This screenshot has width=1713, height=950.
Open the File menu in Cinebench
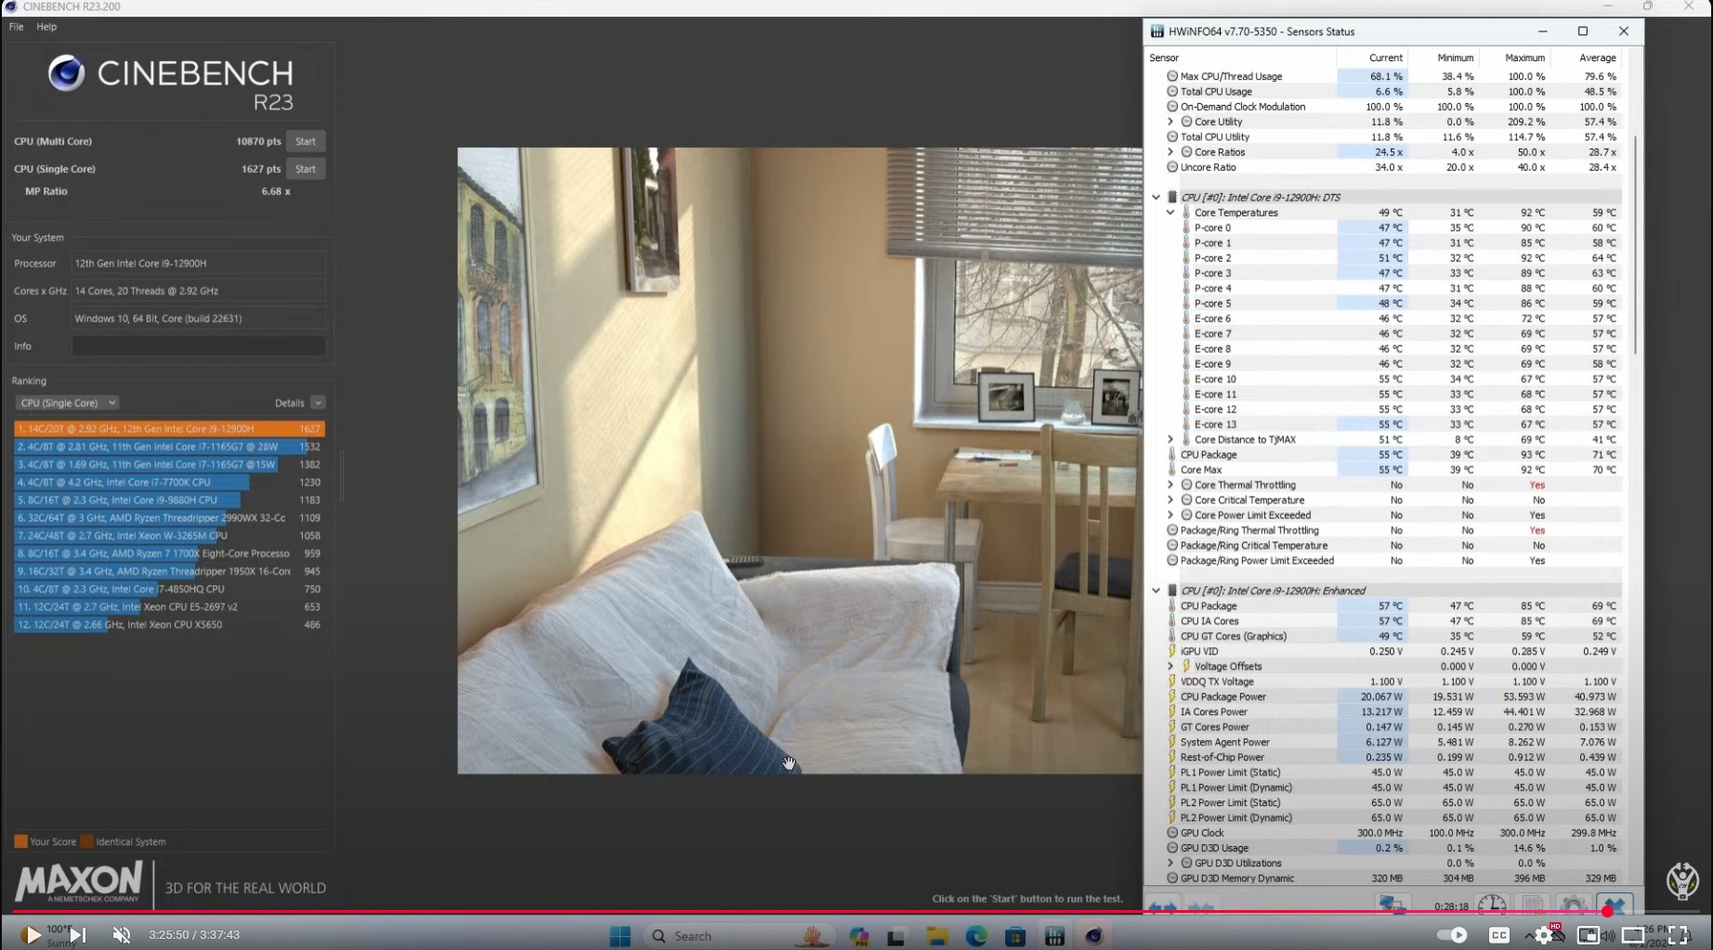pyautogui.click(x=16, y=27)
